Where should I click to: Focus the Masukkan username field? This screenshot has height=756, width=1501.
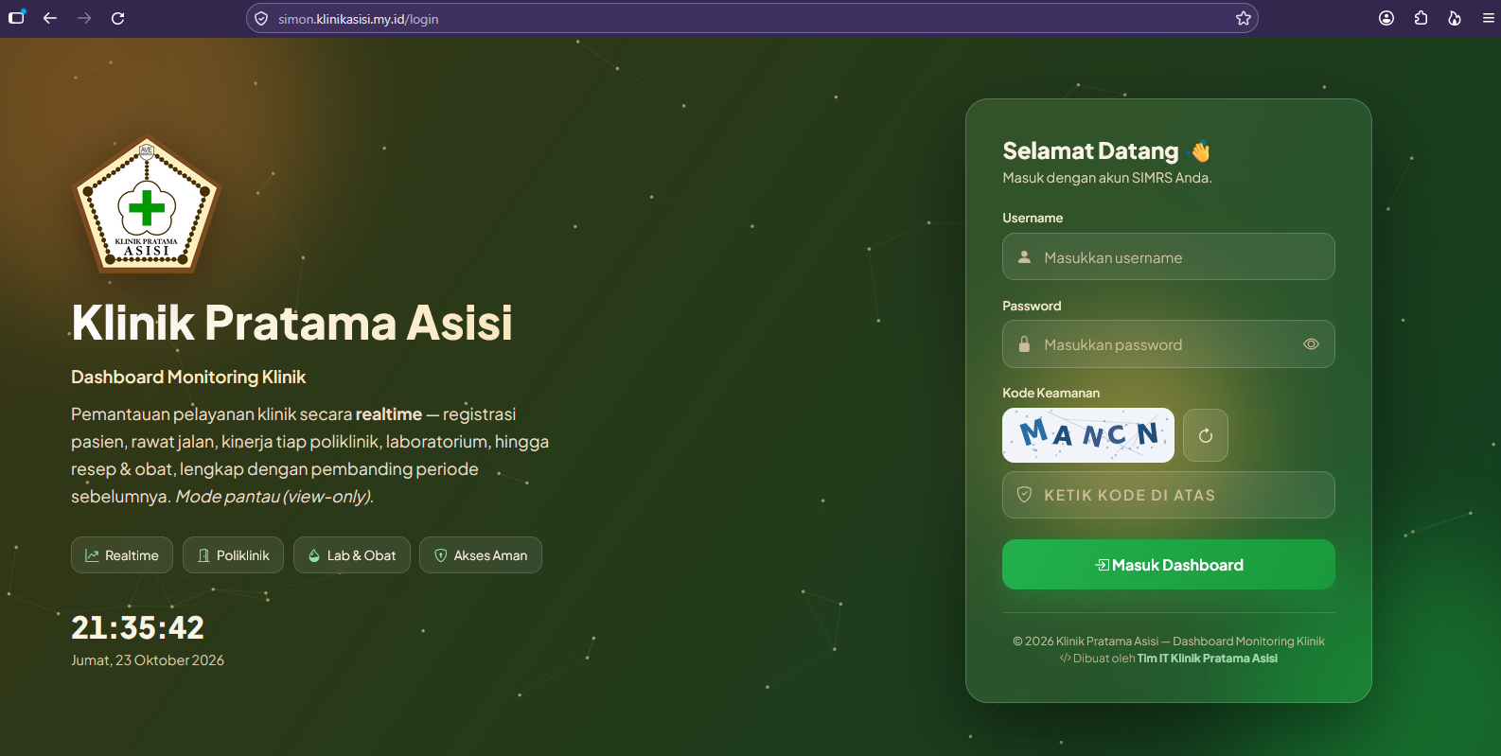click(1169, 256)
